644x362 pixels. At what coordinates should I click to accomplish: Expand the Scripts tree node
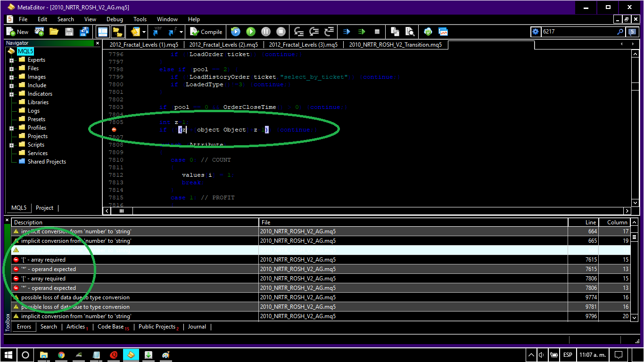(11, 145)
